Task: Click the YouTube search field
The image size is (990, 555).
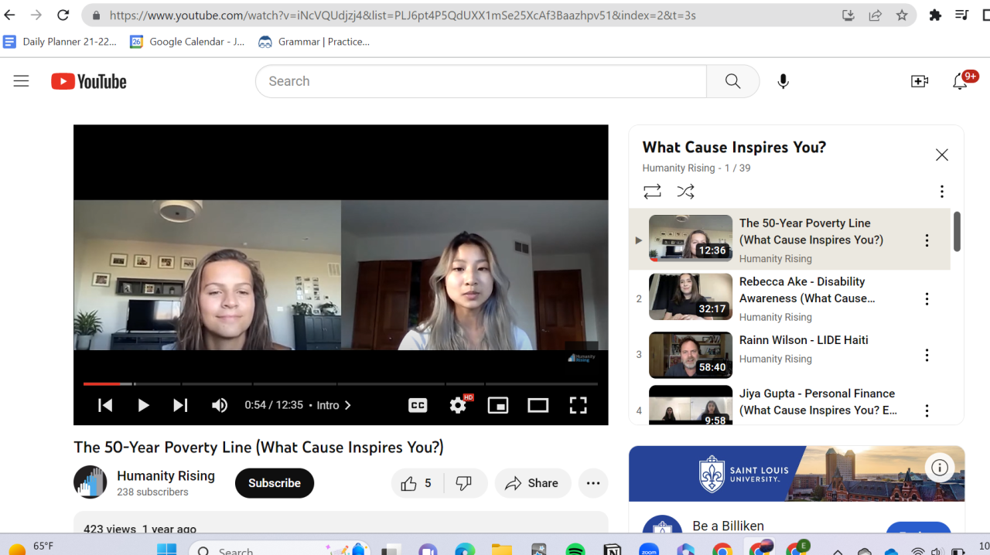Action: click(x=481, y=81)
